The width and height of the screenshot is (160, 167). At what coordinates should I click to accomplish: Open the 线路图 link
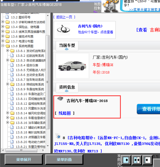point(65,113)
